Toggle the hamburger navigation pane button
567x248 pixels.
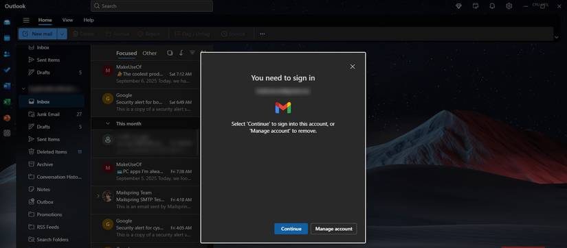pyautogui.click(x=26, y=20)
